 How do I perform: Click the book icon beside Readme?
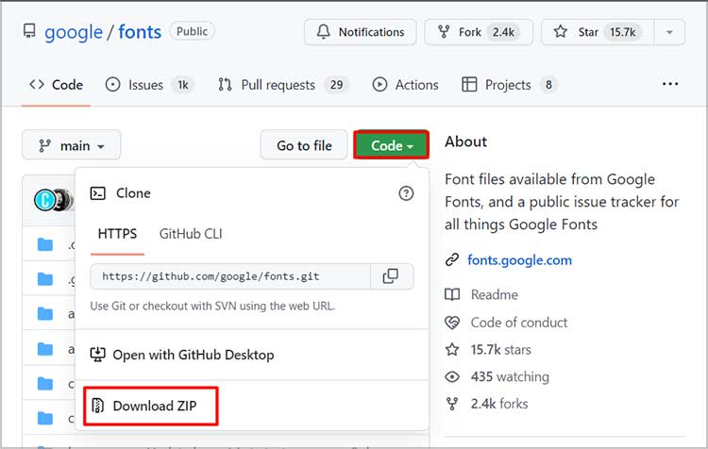tap(452, 294)
